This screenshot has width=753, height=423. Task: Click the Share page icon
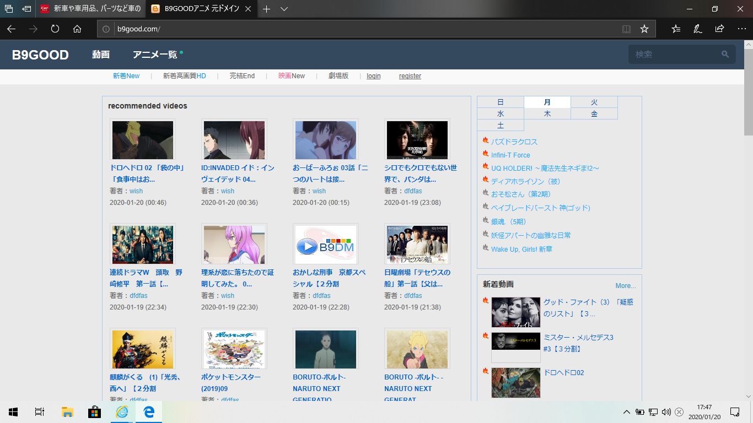(x=719, y=29)
